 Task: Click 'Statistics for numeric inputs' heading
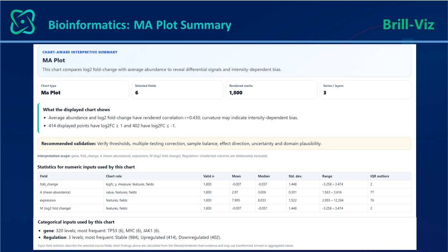86,167
